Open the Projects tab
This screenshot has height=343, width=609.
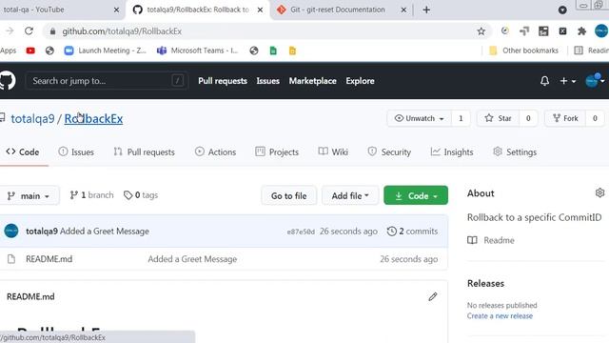click(277, 152)
